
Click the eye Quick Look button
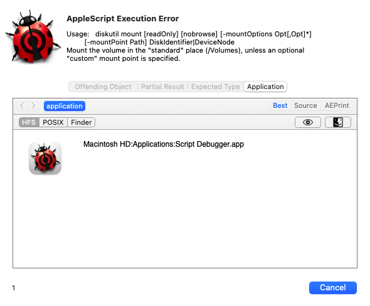pos(308,122)
